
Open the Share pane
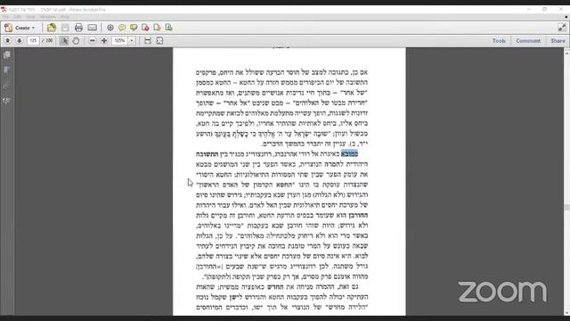point(558,41)
